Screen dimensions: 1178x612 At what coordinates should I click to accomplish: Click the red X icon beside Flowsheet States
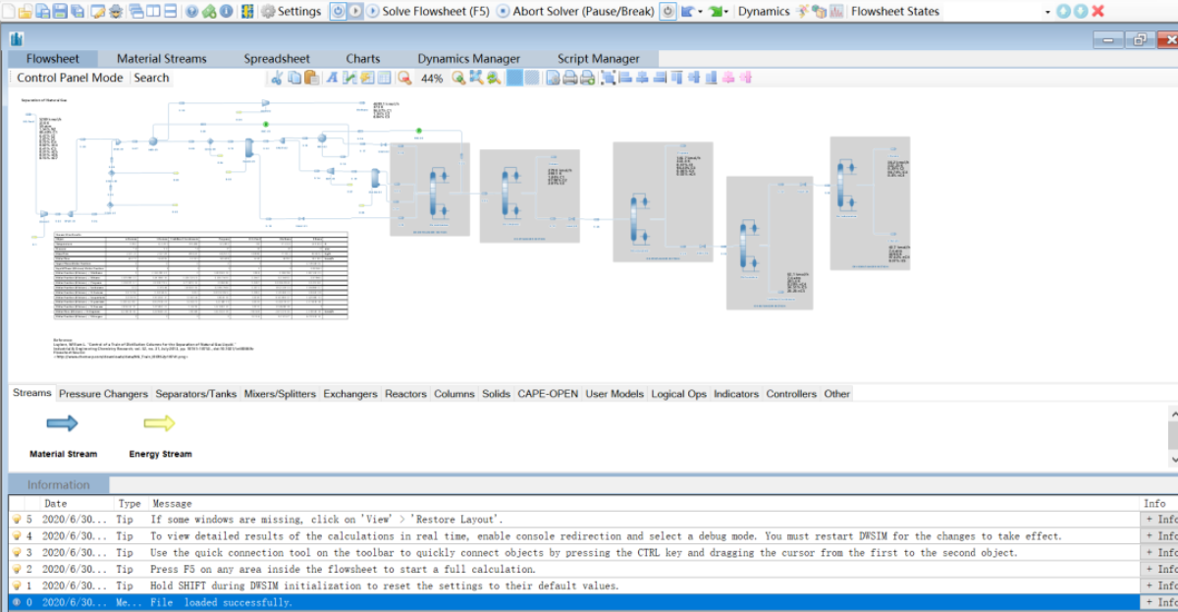[1098, 12]
